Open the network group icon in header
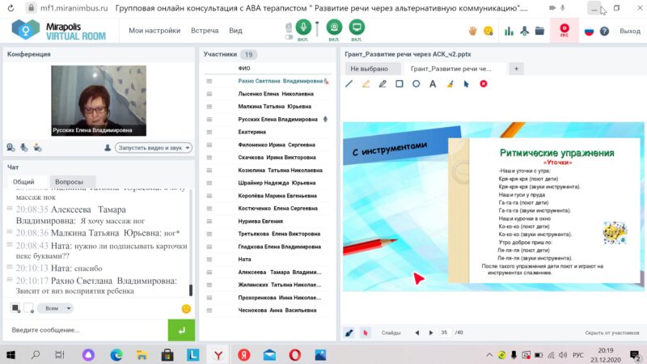Image resolution: width=647 pixels, height=364 pixels. pyautogui.click(x=524, y=31)
